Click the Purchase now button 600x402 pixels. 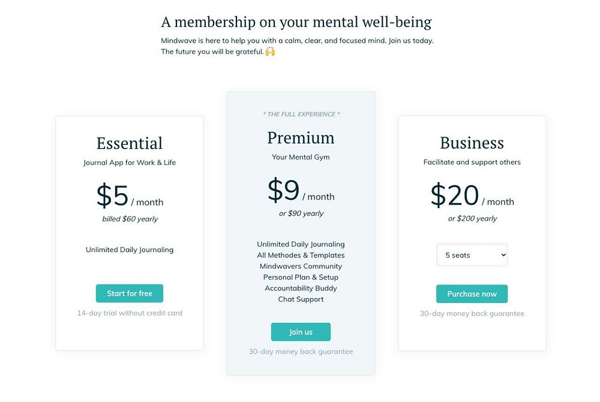pos(472,294)
